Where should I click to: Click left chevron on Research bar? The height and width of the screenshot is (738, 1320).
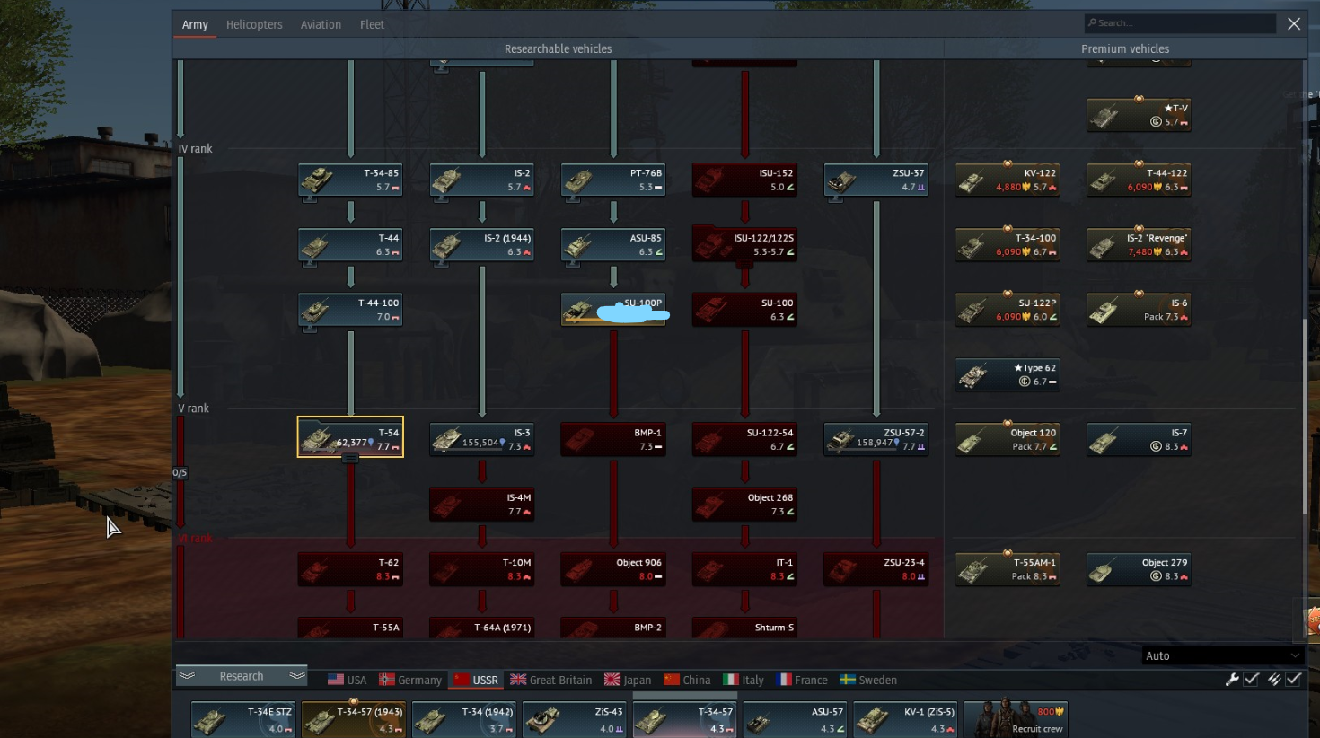tap(187, 676)
